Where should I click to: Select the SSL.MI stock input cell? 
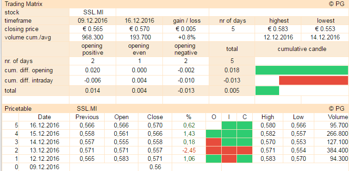click(93, 12)
